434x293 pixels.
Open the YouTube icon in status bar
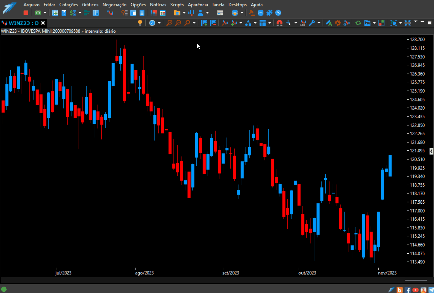pyautogui.click(x=415, y=290)
